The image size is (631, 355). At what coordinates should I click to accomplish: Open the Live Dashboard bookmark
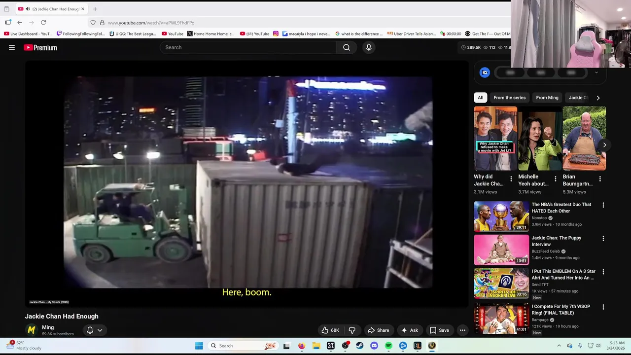click(28, 34)
